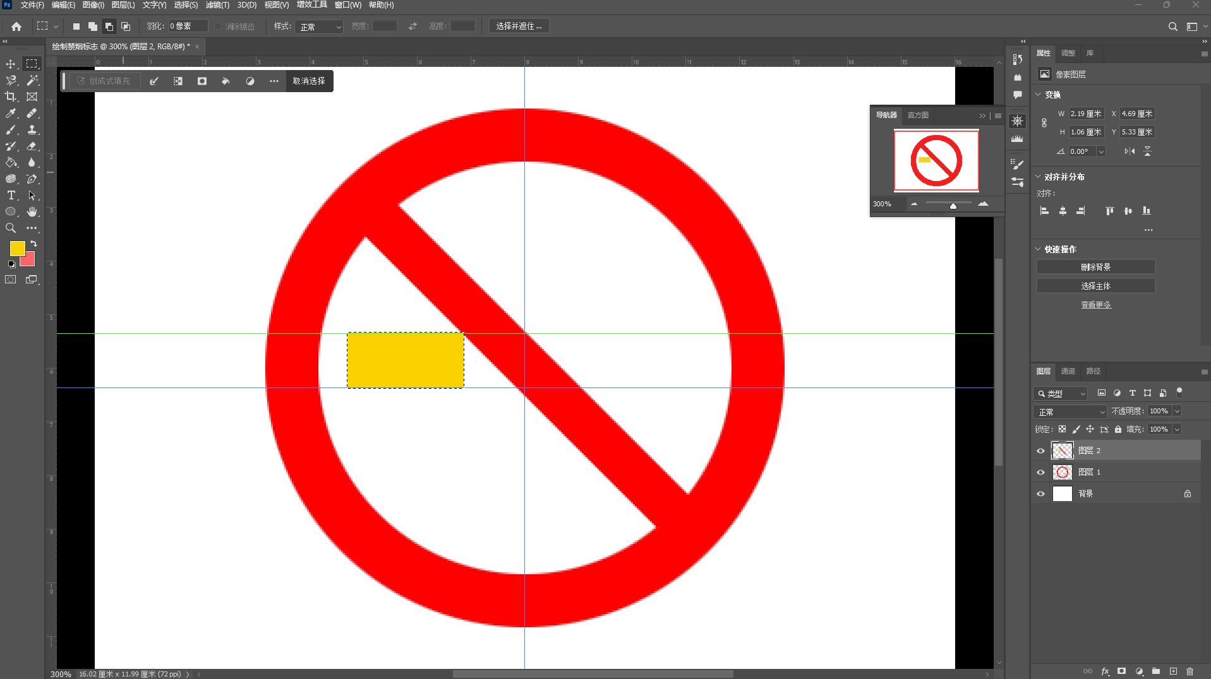This screenshot has height=679, width=1211.
Task: Click the pink background color swatch
Action: click(x=28, y=261)
